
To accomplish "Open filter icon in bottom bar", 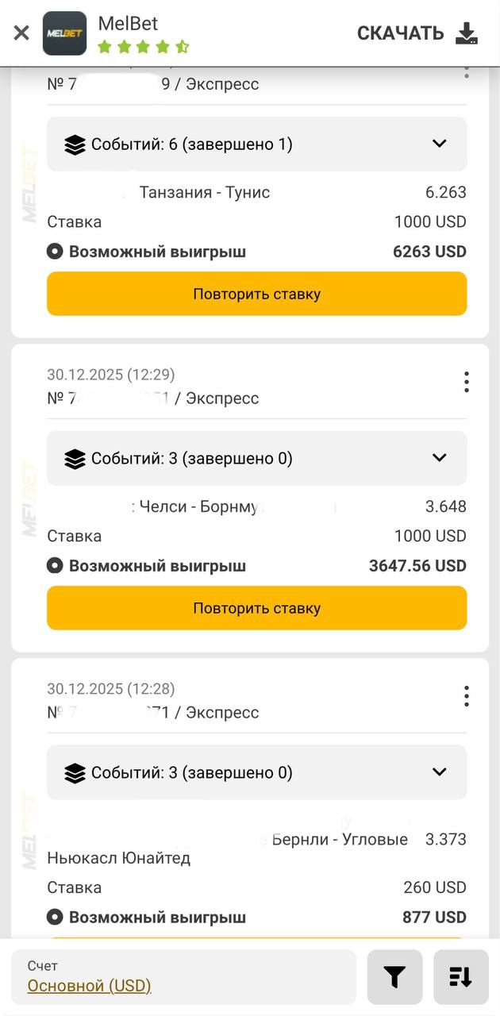I will coord(394,977).
